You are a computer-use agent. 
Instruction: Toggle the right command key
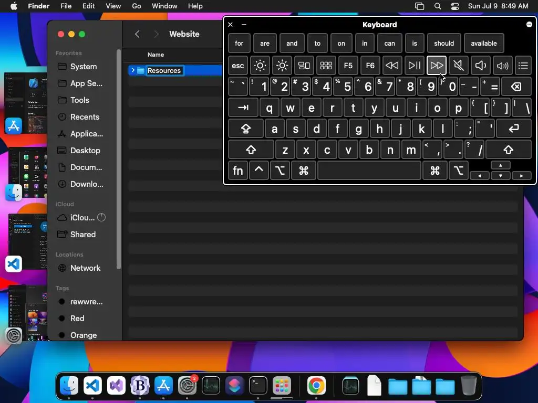435,171
